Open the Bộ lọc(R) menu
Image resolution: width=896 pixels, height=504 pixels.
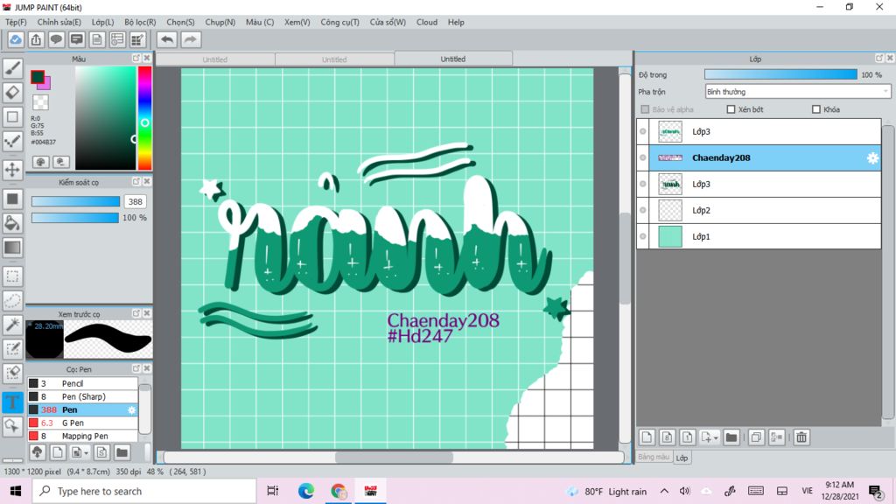pos(140,22)
